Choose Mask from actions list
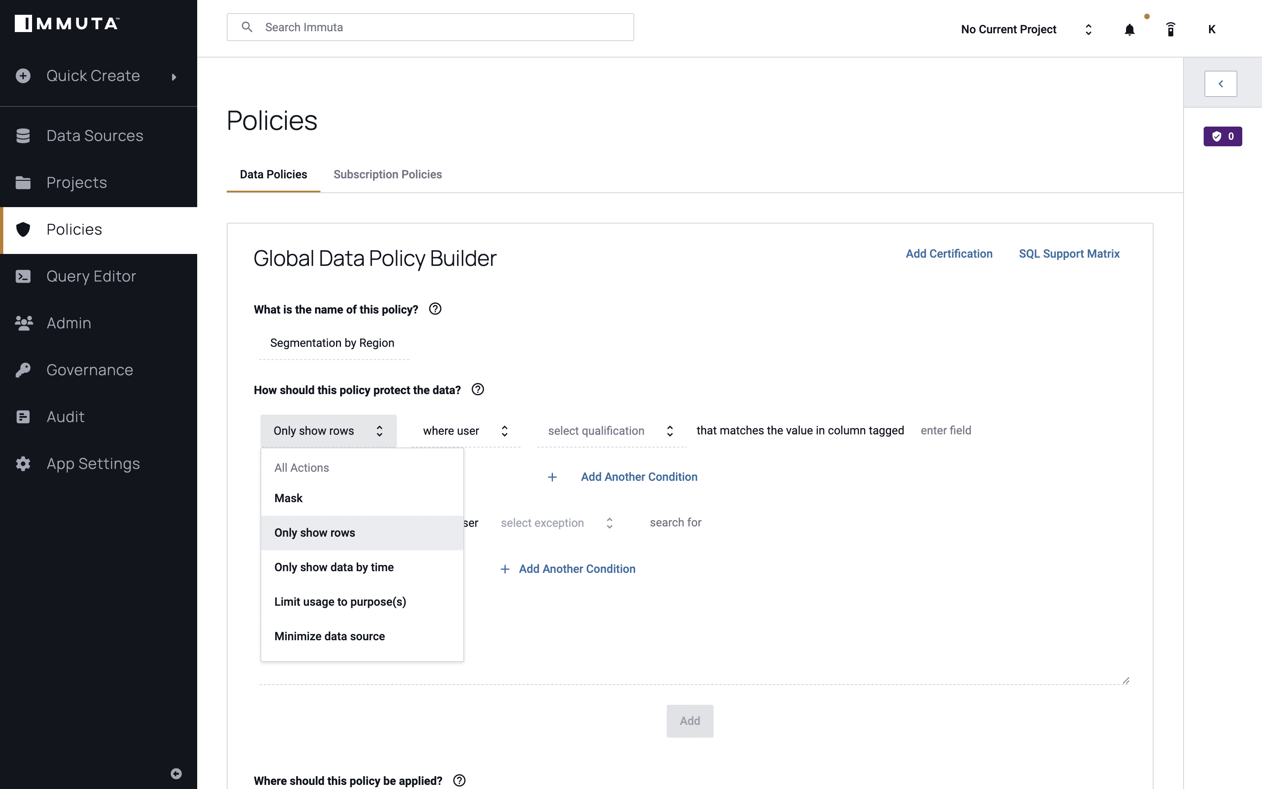The width and height of the screenshot is (1262, 789). click(362, 498)
